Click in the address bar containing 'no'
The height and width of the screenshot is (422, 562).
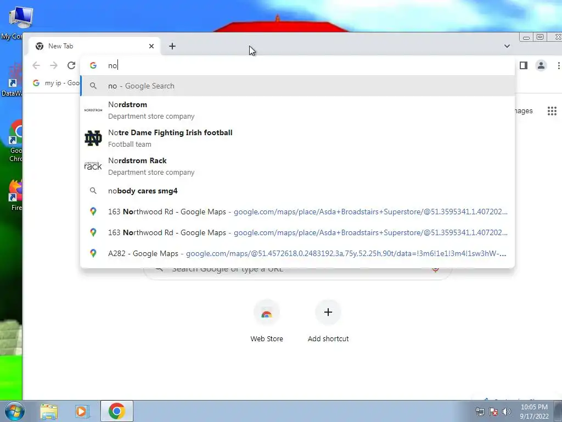coord(297,65)
